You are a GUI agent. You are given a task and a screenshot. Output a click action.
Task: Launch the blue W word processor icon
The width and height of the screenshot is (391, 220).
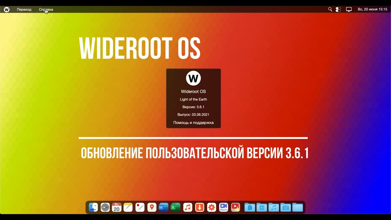[x=164, y=207]
